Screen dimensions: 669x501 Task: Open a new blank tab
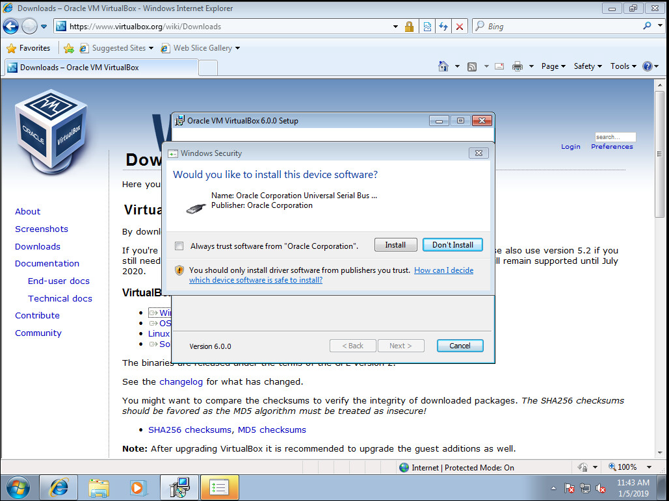point(208,68)
